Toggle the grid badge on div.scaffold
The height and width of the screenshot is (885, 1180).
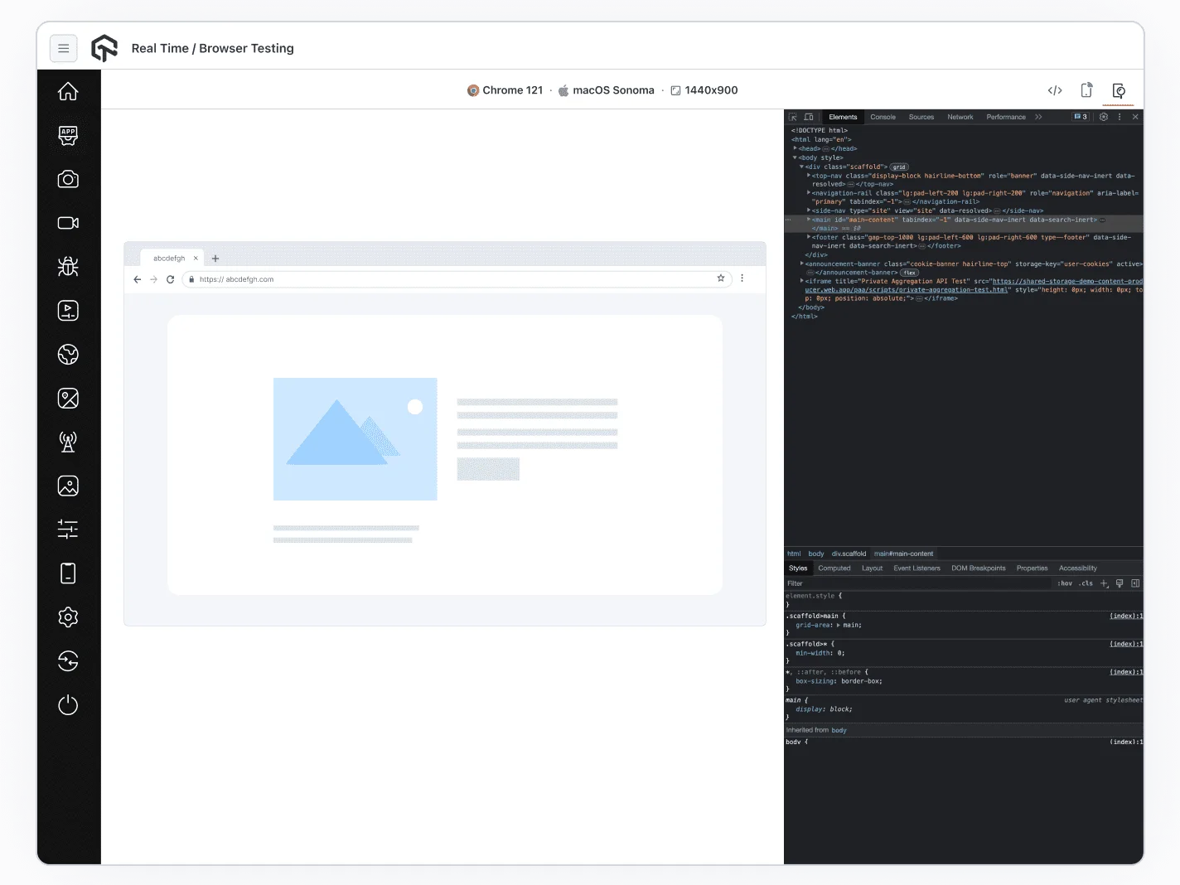898,167
